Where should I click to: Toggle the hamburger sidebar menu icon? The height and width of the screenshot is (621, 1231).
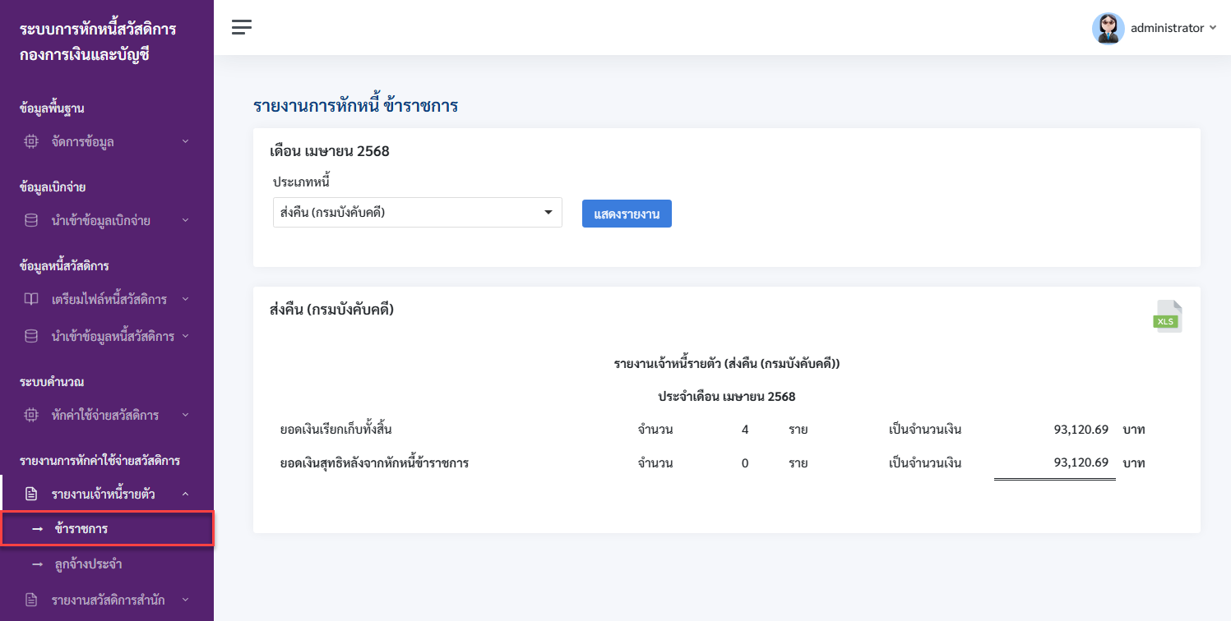(242, 27)
